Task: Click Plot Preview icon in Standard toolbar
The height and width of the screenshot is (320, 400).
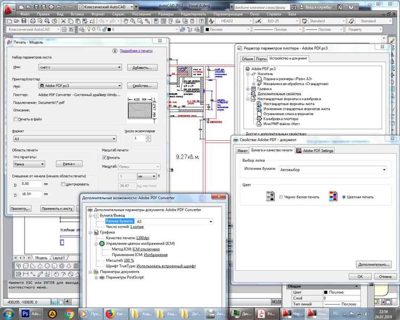Action: 40,21
